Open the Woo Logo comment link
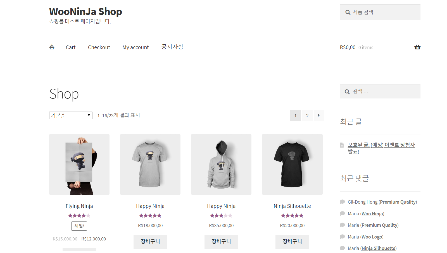Viewport: 447px width, 253px height. (x=372, y=237)
